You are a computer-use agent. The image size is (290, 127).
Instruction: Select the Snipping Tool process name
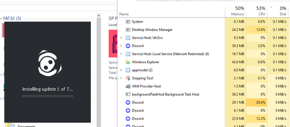coord(143,78)
